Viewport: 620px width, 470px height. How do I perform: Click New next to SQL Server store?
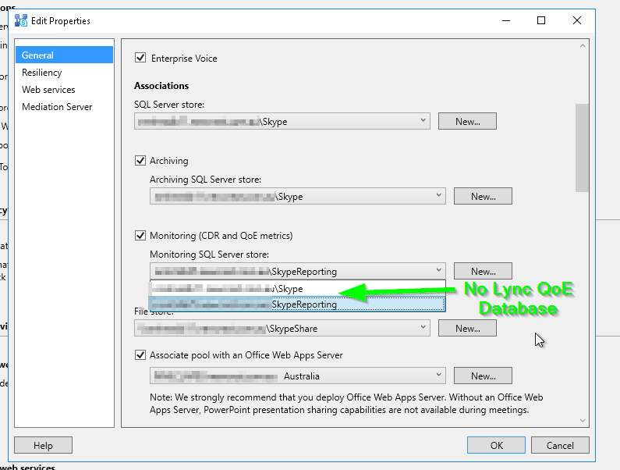click(467, 121)
